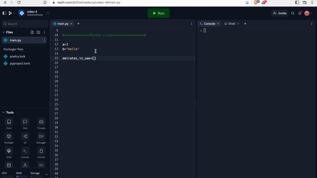317x178 pixels.
Task: Click the Packager files heading
Action: coord(13,49)
